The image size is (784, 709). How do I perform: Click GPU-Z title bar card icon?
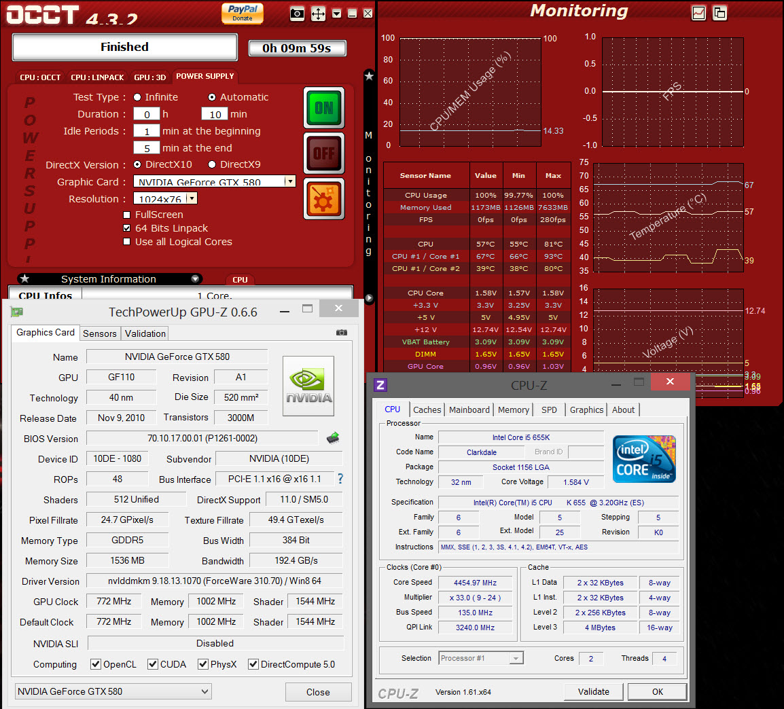pyautogui.click(x=16, y=312)
